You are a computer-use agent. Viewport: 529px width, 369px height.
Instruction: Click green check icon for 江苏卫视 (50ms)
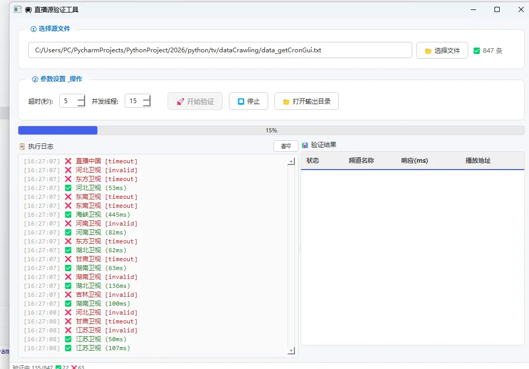(x=68, y=339)
